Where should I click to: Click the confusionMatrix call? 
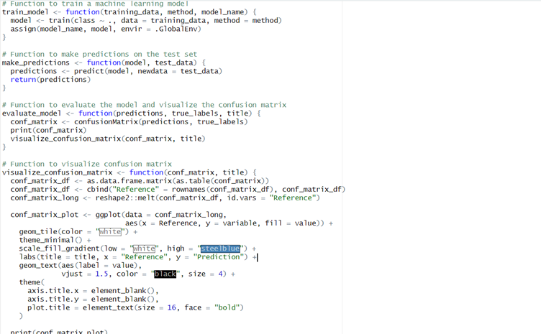tap(160, 122)
